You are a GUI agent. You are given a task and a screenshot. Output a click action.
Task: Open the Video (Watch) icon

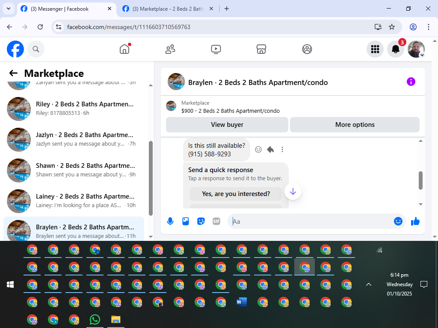pyautogui.click(x=216, y=49)
